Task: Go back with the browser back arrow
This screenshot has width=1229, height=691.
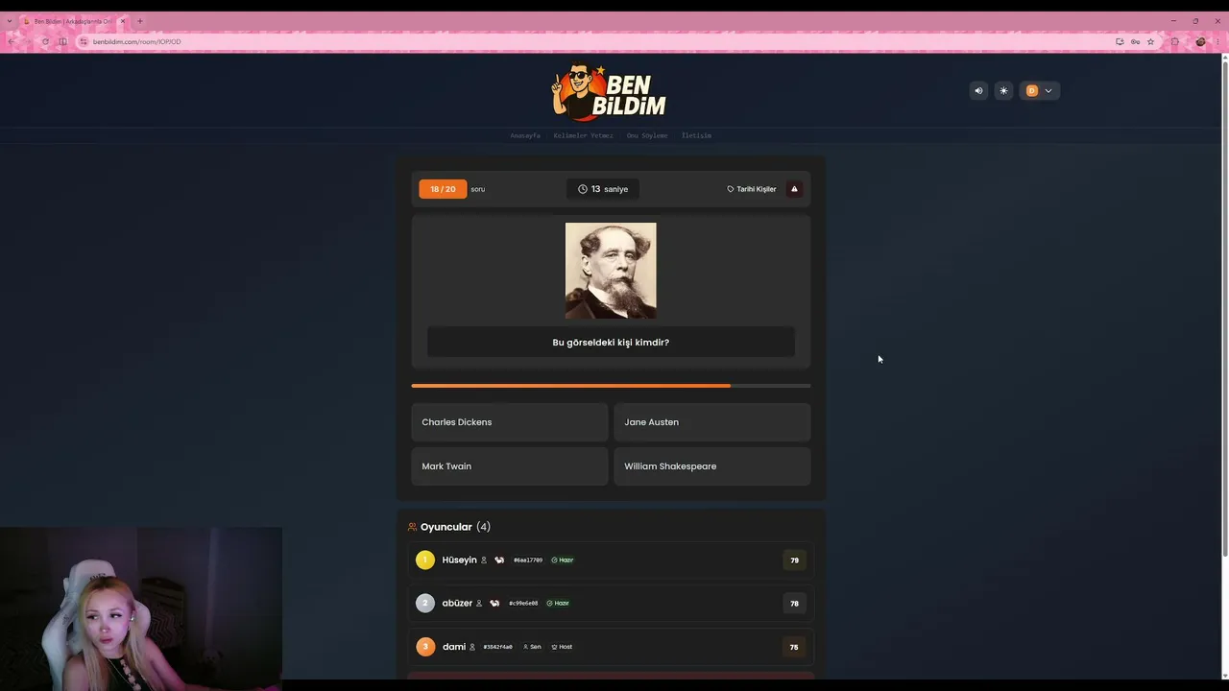Action: [x=12, y=42]
